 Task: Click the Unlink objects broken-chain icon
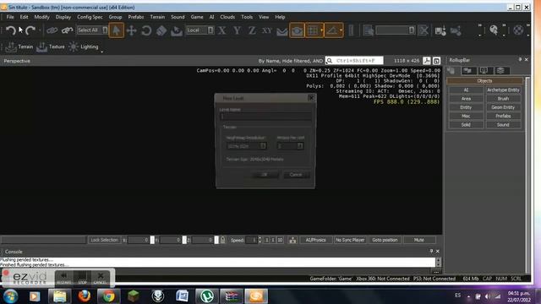67,30
